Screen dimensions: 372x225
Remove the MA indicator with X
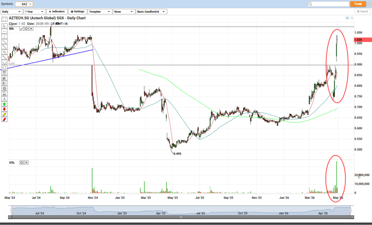click(x=31, y=29)
